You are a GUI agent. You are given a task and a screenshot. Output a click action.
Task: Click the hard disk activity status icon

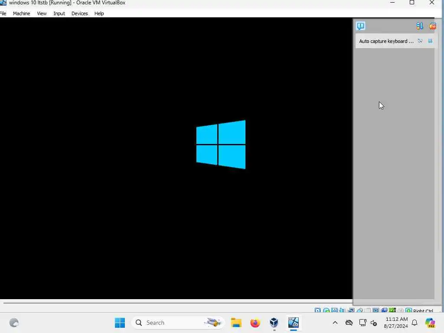(x=318, y=310)
